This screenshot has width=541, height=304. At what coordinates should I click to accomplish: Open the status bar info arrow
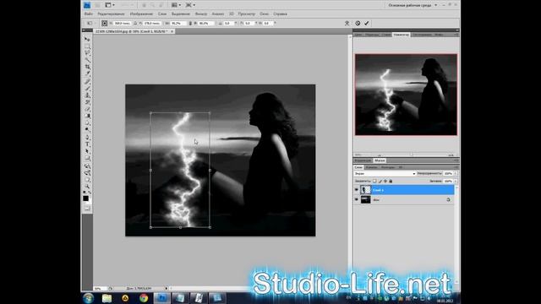167,288
